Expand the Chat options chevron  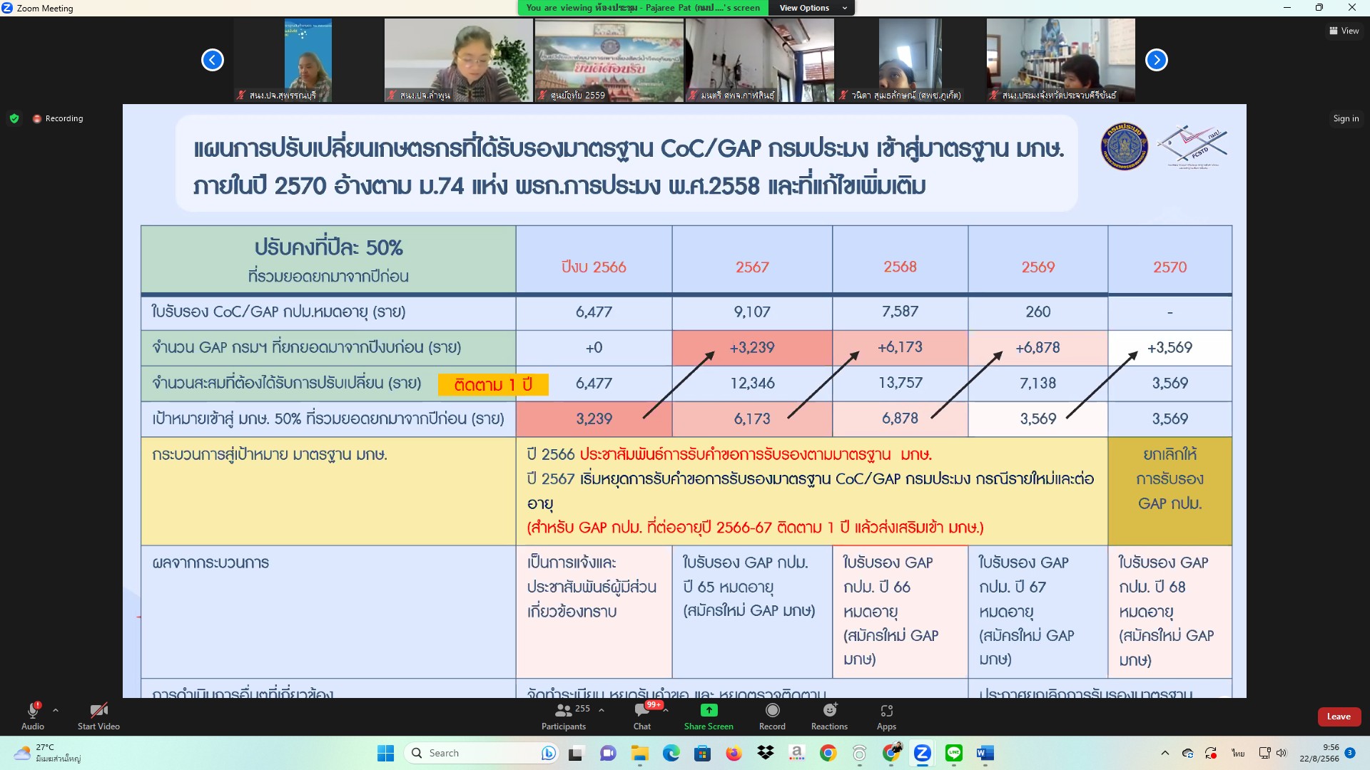[x=666, y=710]
